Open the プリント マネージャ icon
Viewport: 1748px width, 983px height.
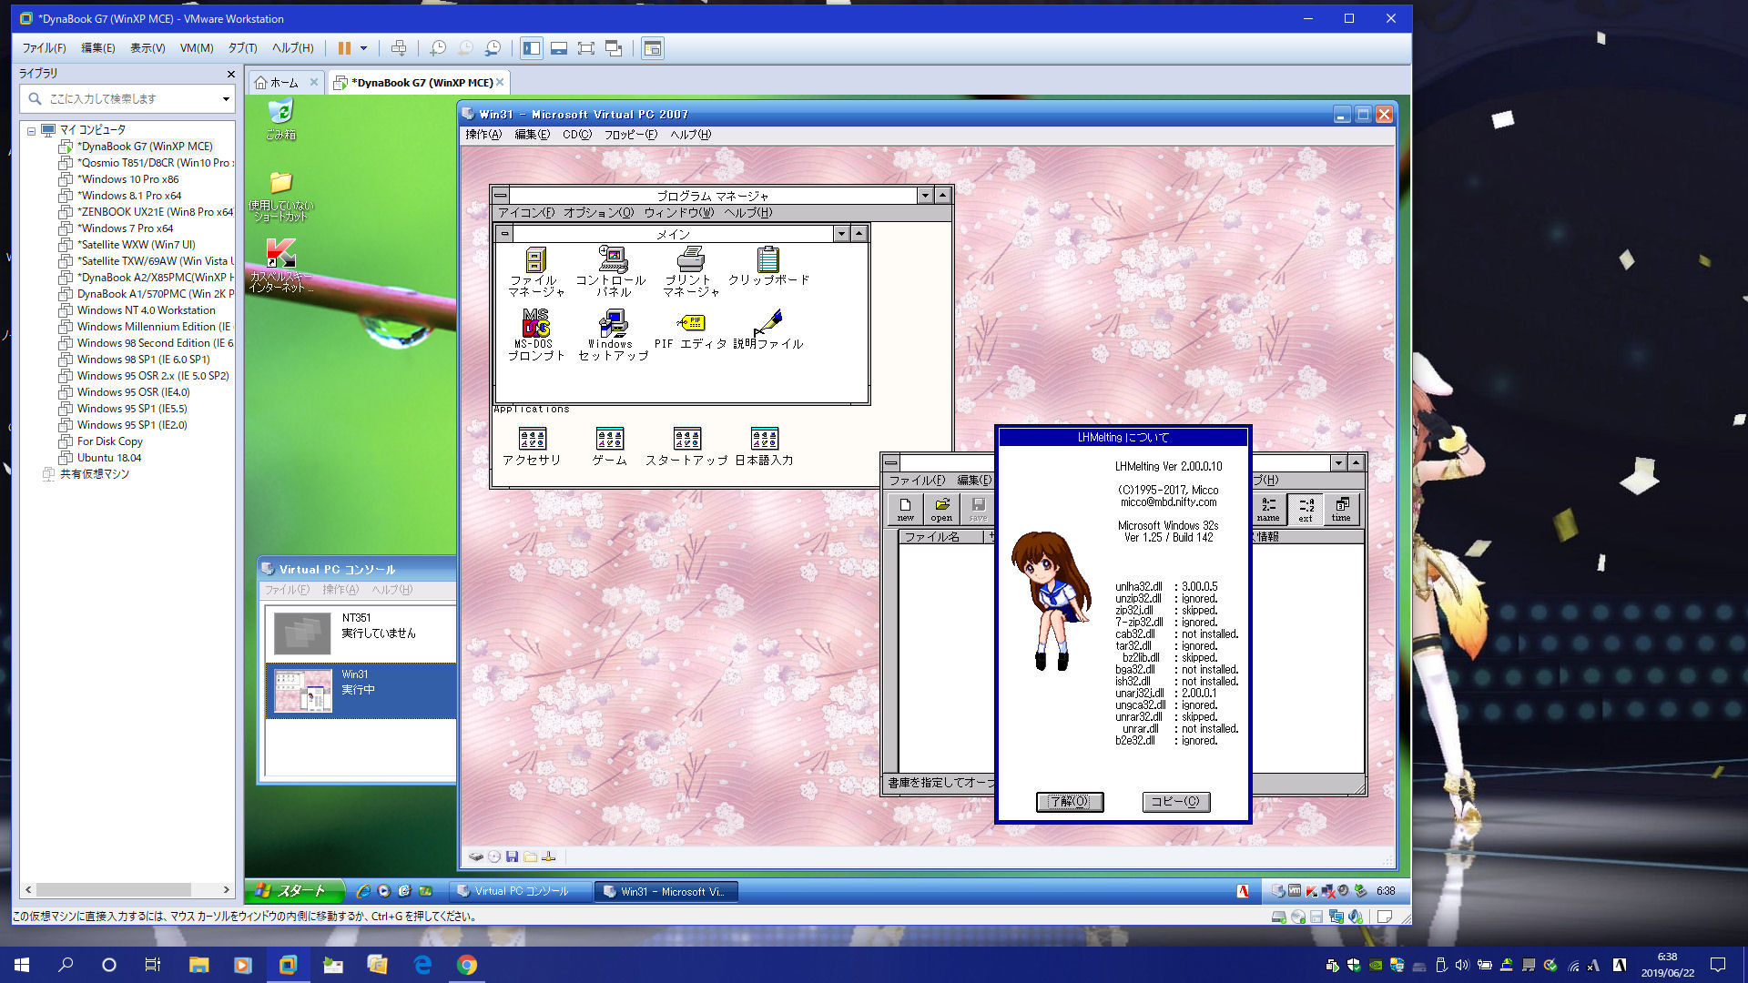pyautogui.click(x=690, y=271)
